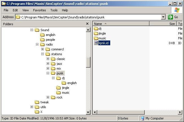Screen dimensions: 184x122
Task: Select the dj folder icon in file list
Action: [x=96, y=29]
